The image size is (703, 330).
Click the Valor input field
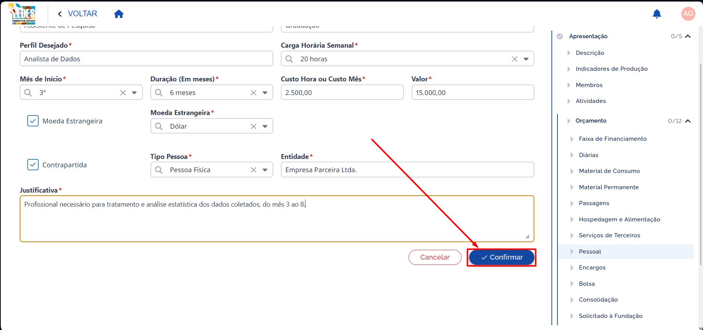click(x=473, y=92)
